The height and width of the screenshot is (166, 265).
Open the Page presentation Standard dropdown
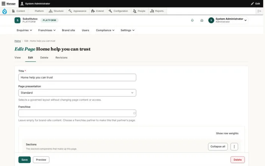pos(77,93)
